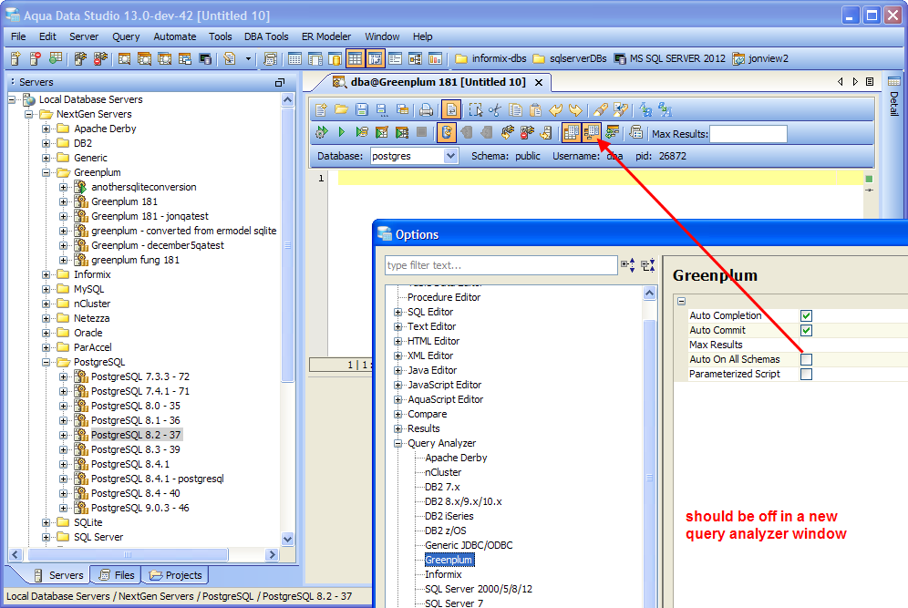This screenshot has height=608, width=908.
Task: Open the MS SQL SERVER 2012 shortcut
Action: [669, 58]
